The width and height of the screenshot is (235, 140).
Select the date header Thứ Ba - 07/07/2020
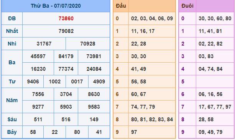[x=56, y=6]
